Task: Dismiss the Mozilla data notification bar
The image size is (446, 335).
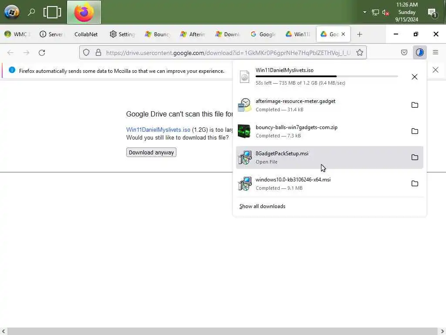Action: 435,70
